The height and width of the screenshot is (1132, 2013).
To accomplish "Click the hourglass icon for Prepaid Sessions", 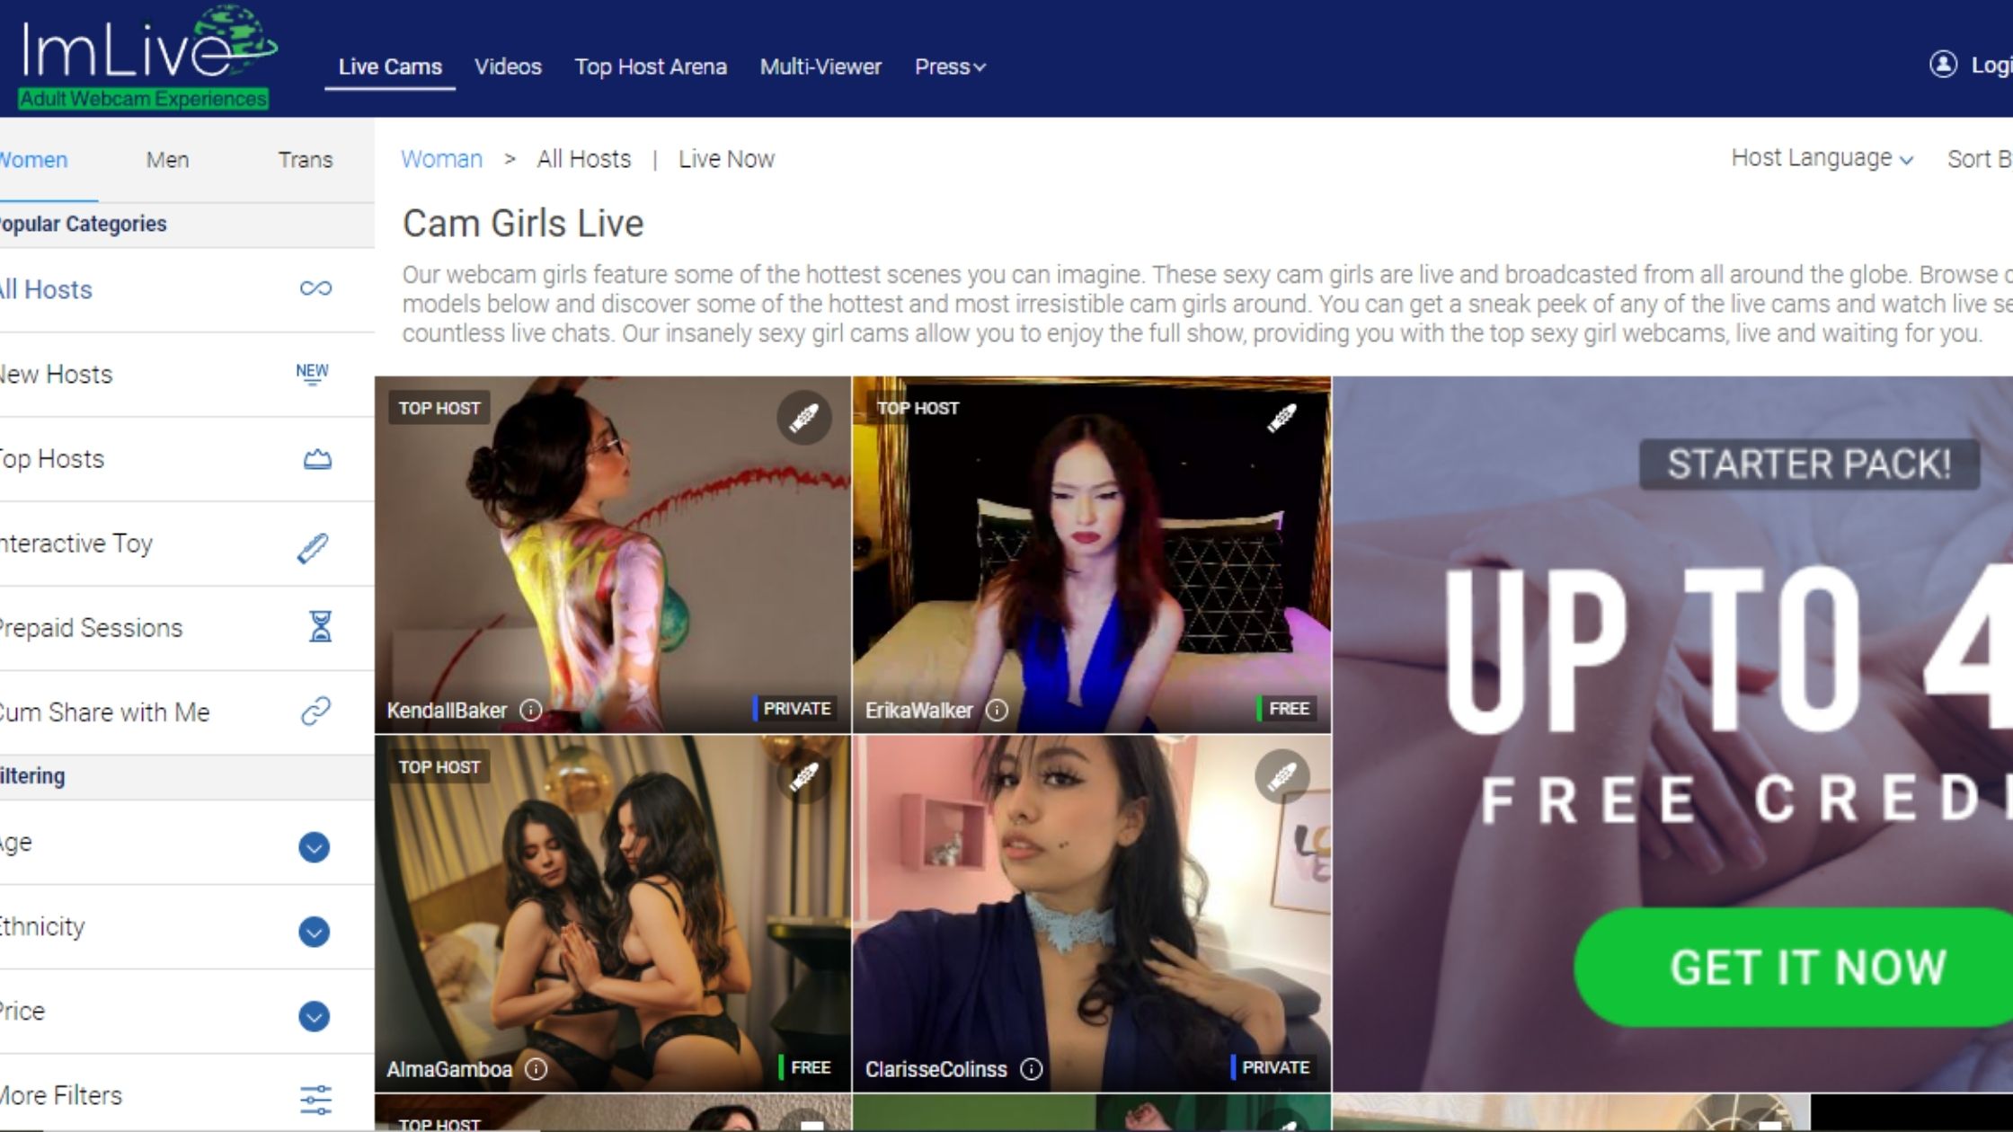I will (320, 626).
